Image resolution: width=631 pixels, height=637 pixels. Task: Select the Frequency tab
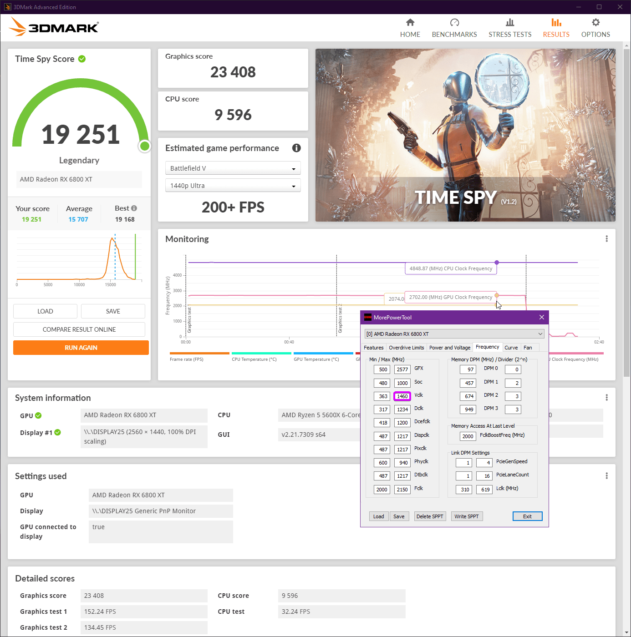488,347
